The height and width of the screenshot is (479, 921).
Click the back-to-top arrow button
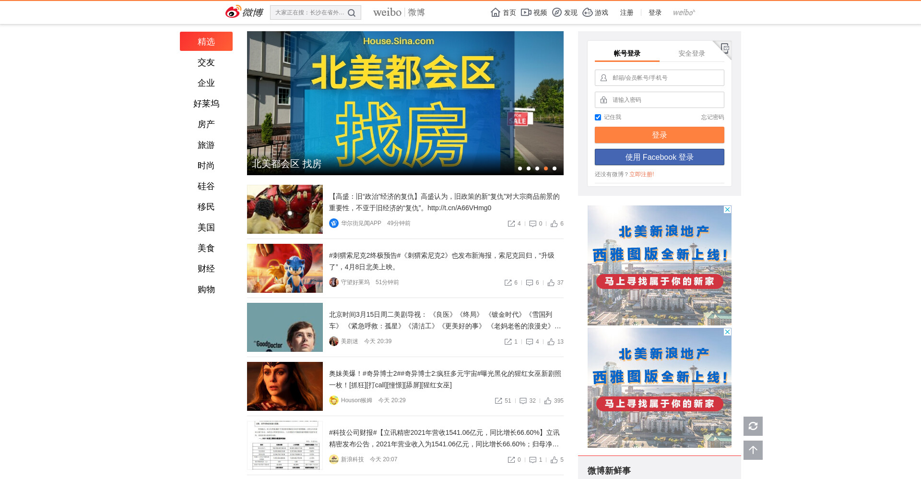coord(753,450)
